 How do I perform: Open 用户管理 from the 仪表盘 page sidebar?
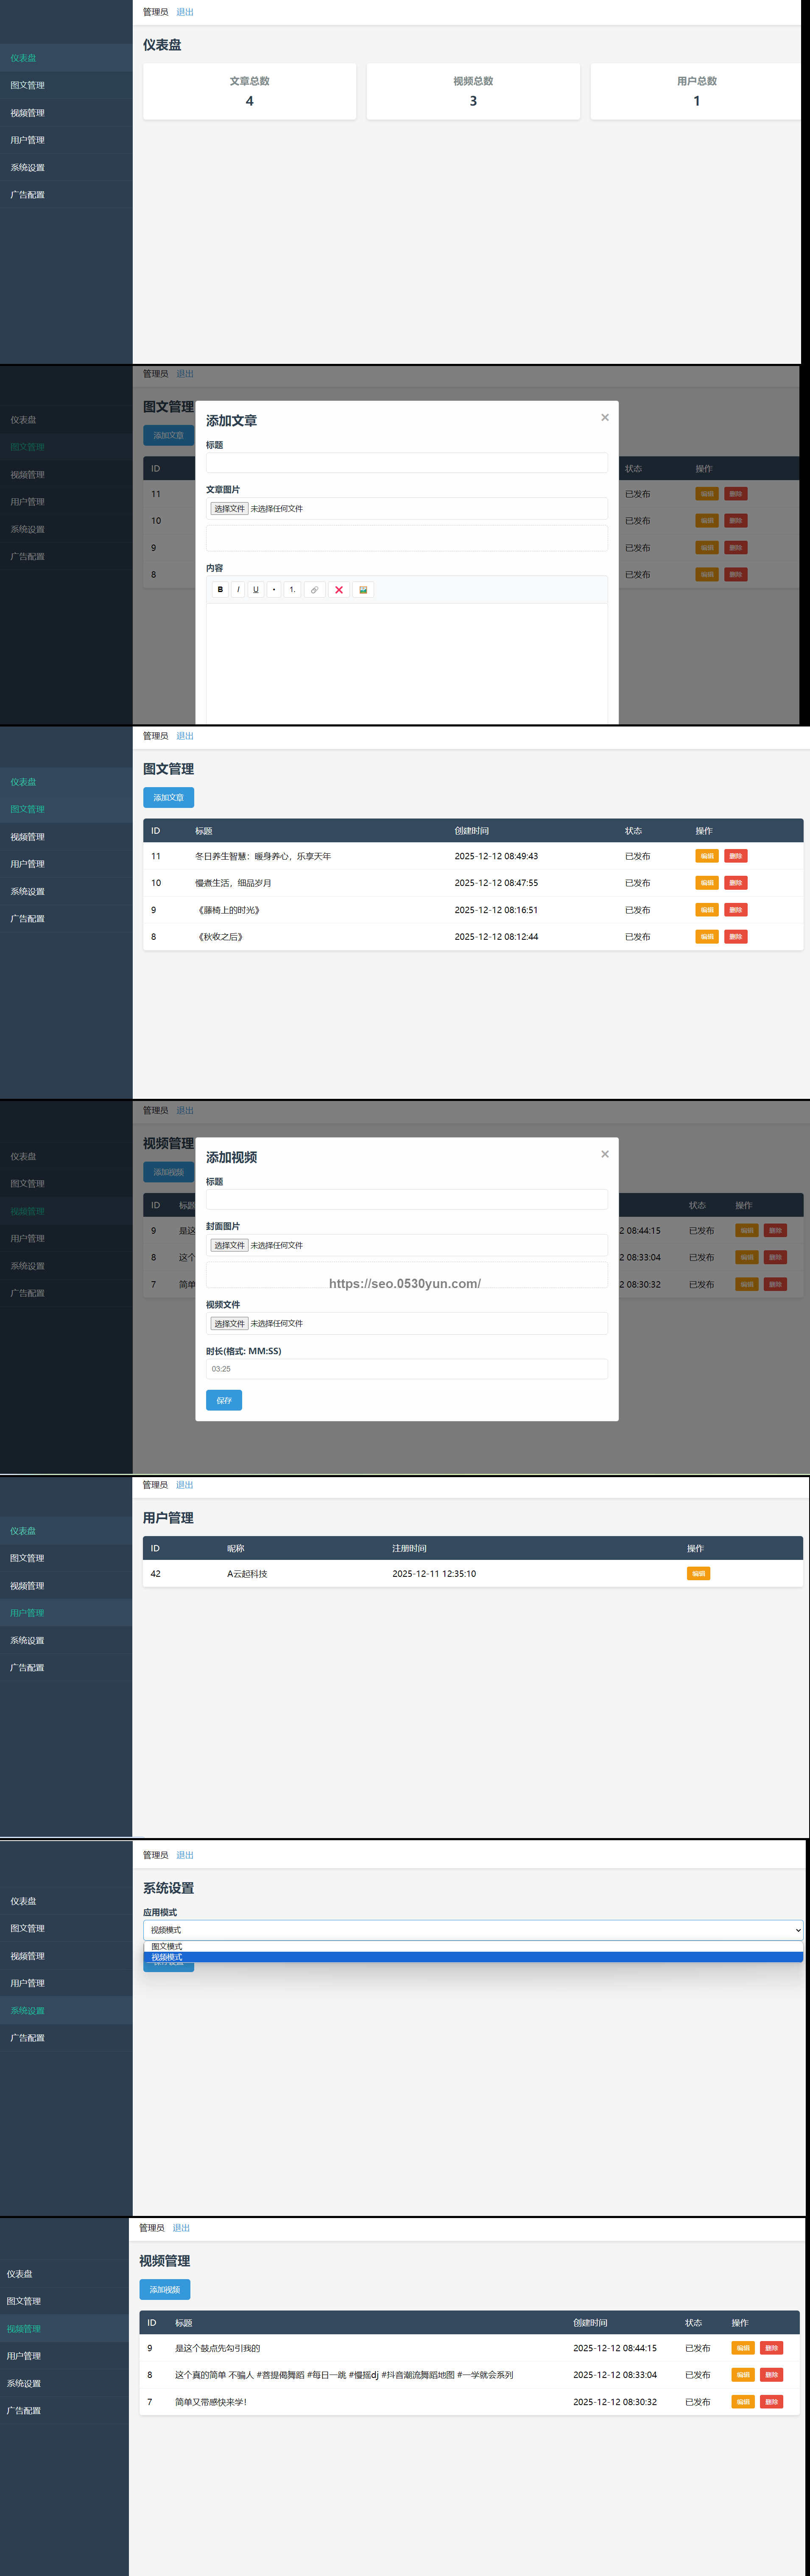tap(66, 140)
